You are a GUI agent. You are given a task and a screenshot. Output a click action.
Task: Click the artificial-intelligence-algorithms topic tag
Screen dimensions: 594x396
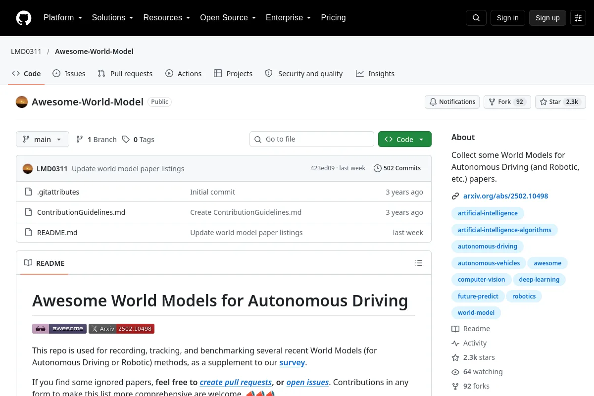coord(504,230)
